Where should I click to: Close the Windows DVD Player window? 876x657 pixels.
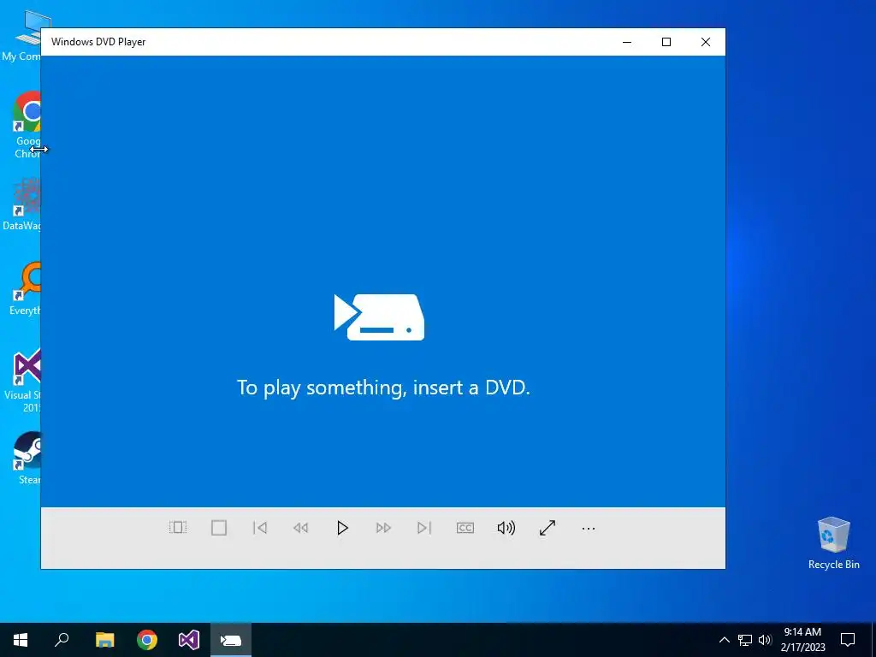click(706, 42)
